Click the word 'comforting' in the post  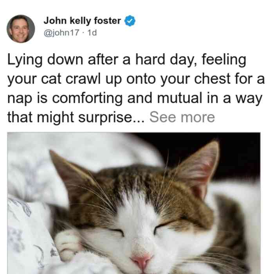[87, 98]
